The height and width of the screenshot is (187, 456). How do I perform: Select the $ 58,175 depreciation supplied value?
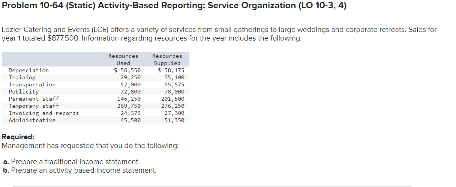point(171,70)
